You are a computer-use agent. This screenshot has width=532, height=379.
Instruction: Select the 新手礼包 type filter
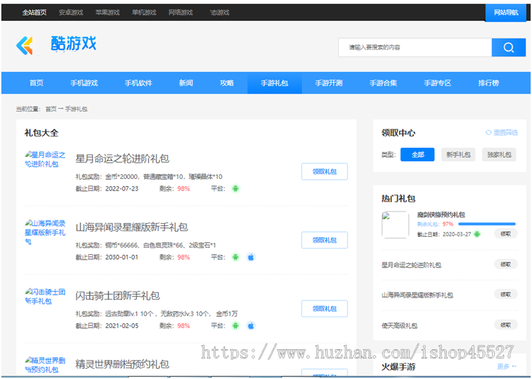pyautogui.click(x=458, y=155)
